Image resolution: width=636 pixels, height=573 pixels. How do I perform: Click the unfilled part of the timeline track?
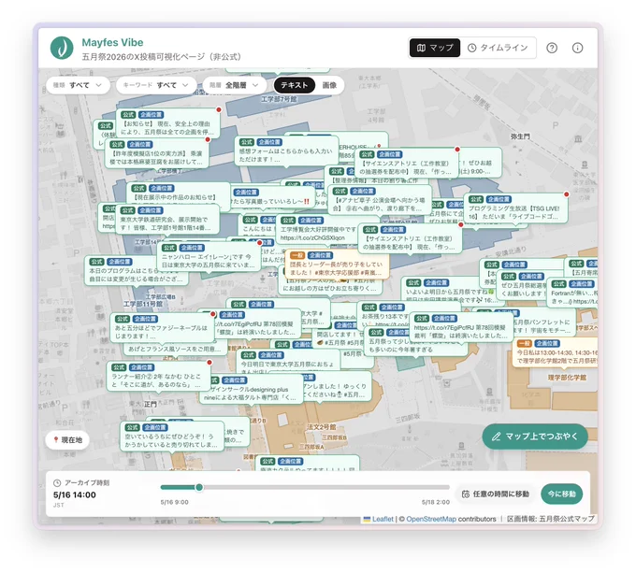pos(326,487)
